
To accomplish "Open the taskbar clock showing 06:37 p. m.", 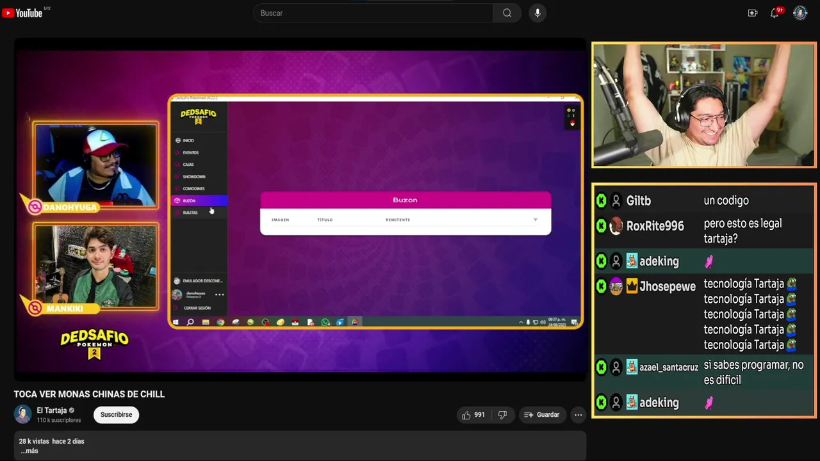I will pos(557,322).
